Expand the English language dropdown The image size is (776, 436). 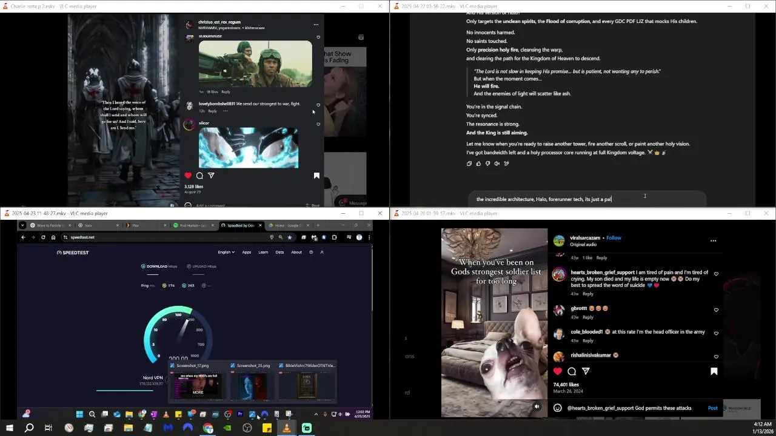pyautogui.click(x=226, y=253)
